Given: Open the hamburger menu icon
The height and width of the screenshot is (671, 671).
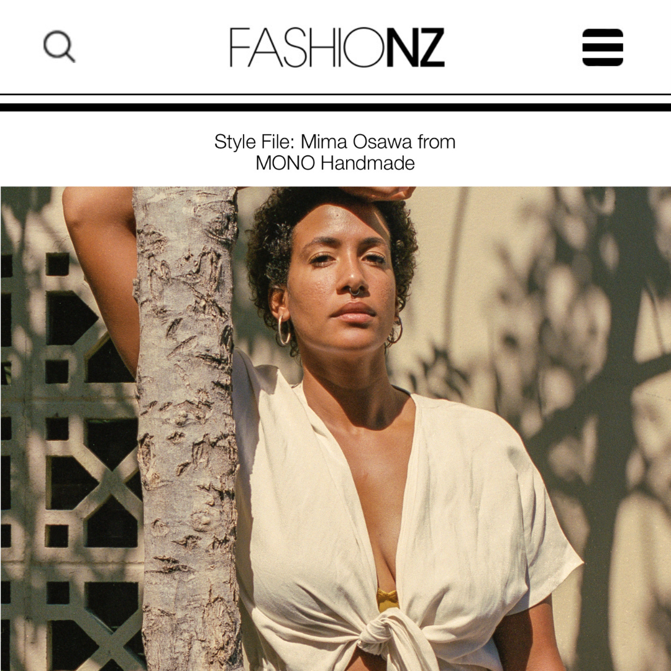Looking at the screenshot, I should click(603, 47).
